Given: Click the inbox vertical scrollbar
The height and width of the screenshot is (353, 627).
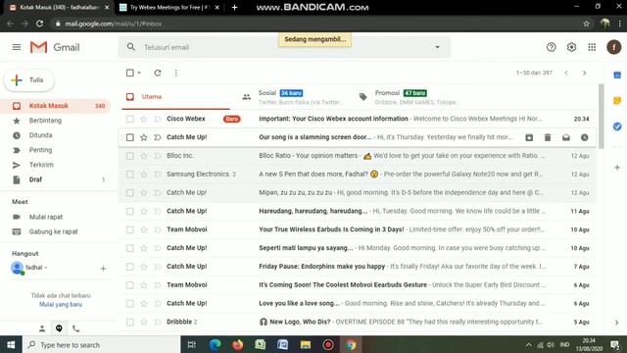Looking at the screenshot, I should coord(601,116).
